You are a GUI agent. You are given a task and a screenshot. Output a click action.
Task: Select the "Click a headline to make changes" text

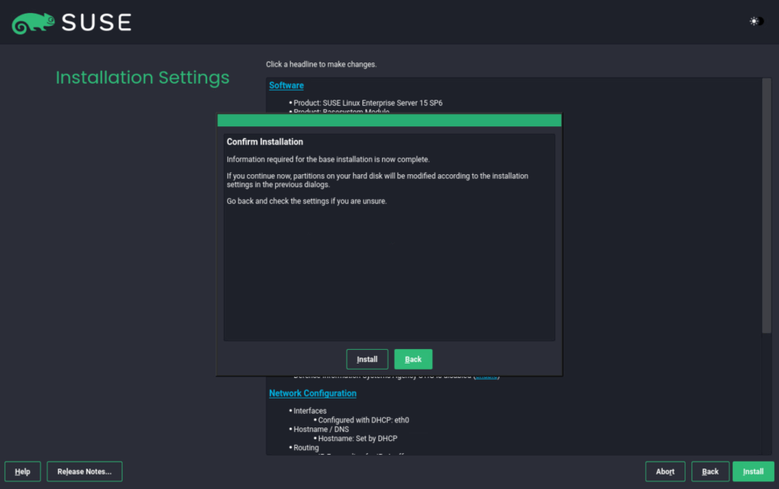pyautogui.click(x=321, y=64)
